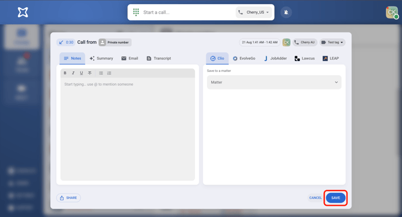
Task: Select the JobAdder integration tab
Action: [x=275, y=58]
